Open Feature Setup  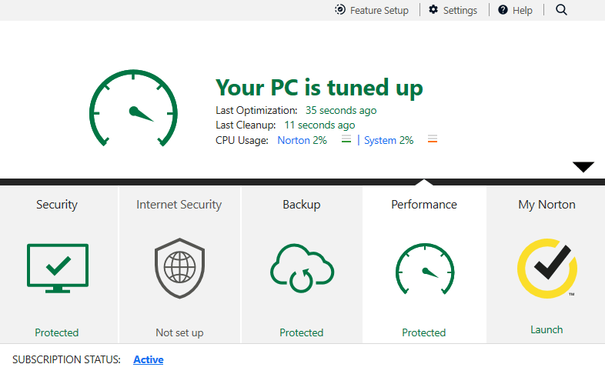[372, 10]
